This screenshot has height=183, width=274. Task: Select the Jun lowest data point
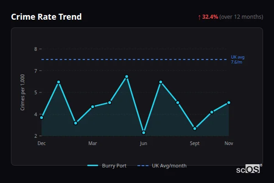tap(144, 133)
